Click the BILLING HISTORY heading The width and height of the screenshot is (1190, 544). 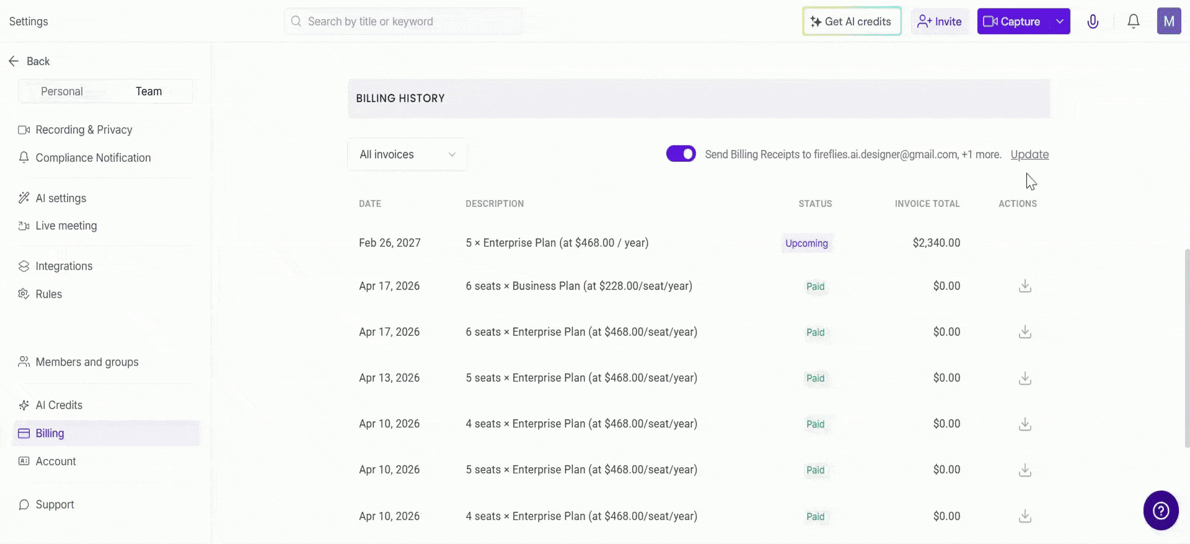(x=400, y=99)
